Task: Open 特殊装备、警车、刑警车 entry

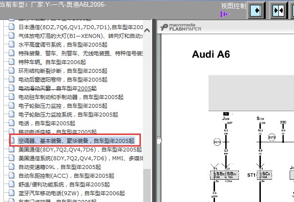Action: click(80, 53)
